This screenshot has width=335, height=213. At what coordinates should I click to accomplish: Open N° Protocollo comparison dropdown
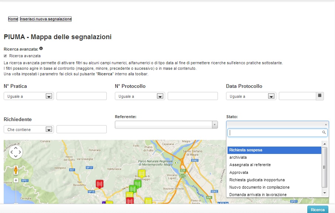coord(140,96)
